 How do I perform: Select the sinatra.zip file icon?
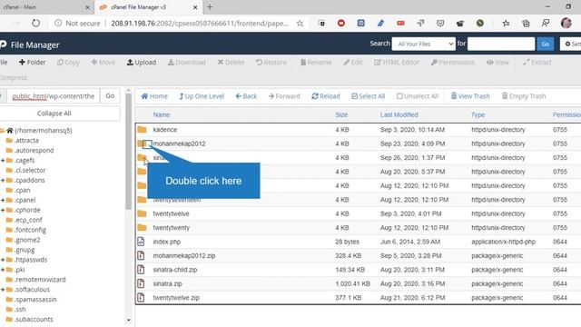coord(141,283)
